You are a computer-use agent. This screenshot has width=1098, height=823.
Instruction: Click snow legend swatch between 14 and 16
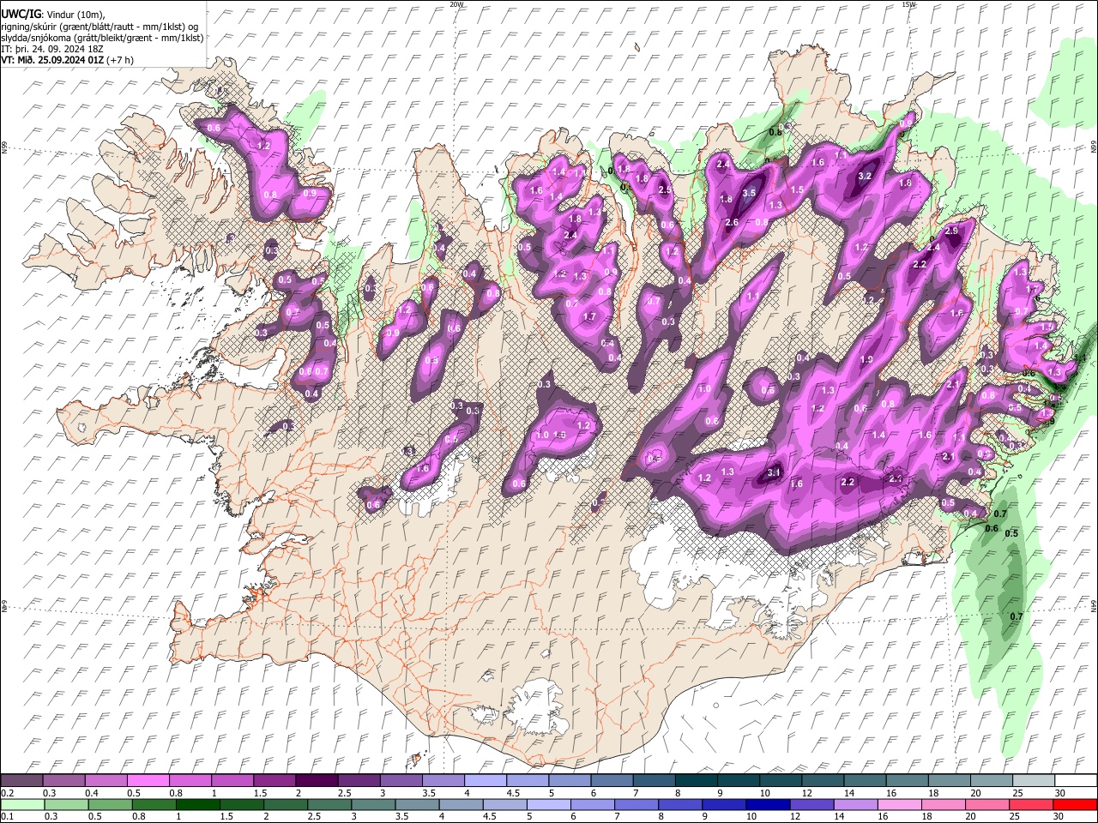coord(866,780)
